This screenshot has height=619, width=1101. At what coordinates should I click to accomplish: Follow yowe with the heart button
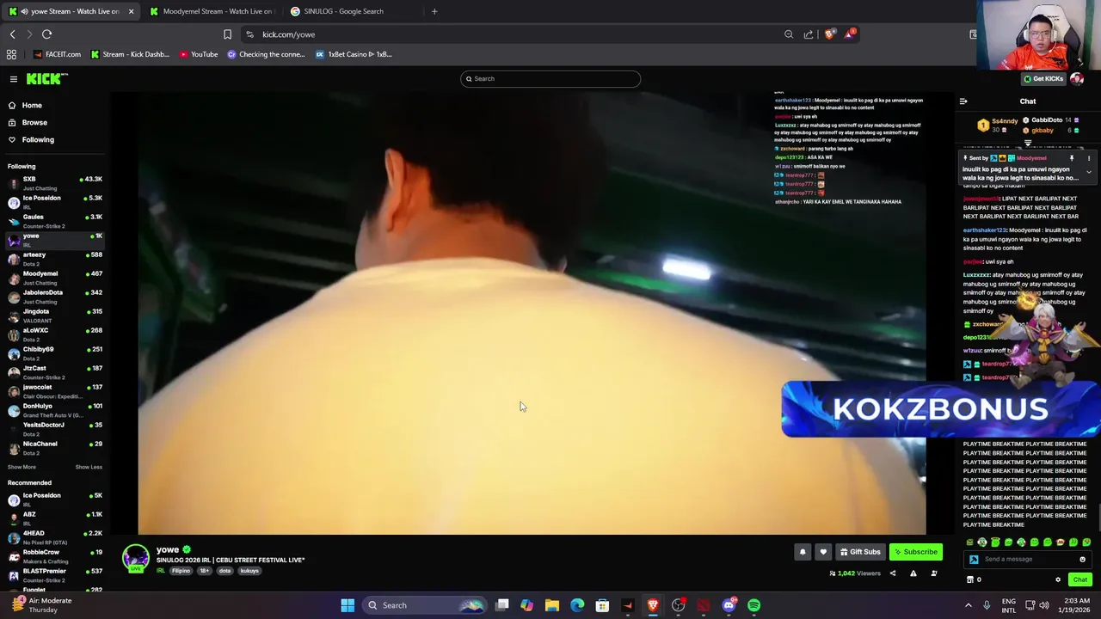click(x=823, y=552)
